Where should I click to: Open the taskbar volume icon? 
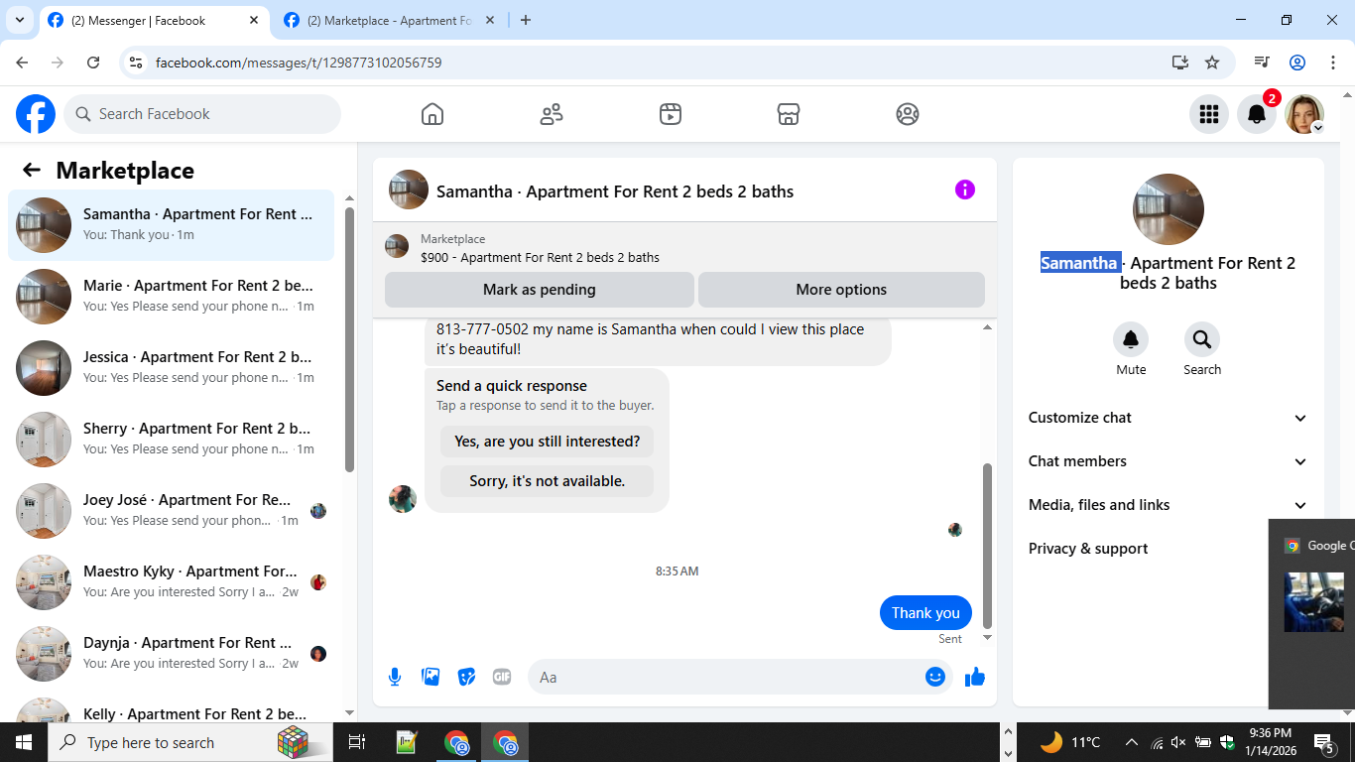[1178, 742]
